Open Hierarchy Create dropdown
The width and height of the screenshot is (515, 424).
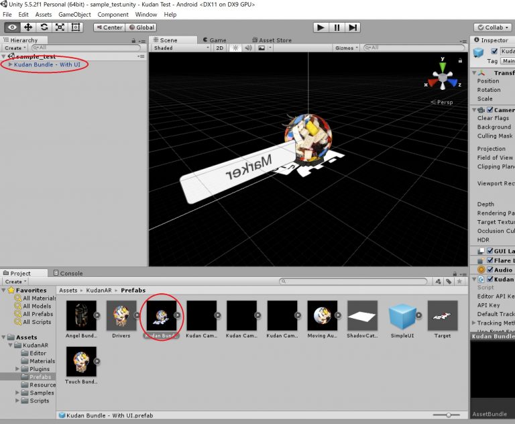pyautogui.click(x=15, y=48)
